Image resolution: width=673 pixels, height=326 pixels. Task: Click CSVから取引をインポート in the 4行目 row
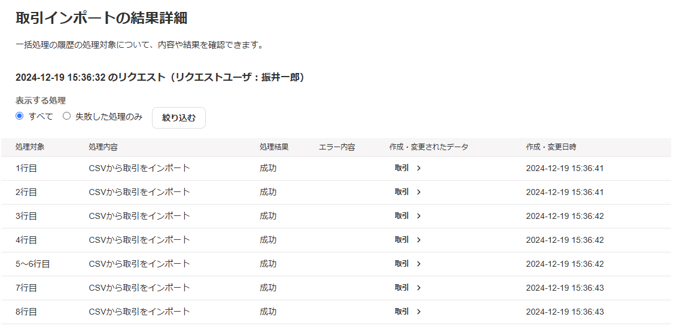pos(139,240)
